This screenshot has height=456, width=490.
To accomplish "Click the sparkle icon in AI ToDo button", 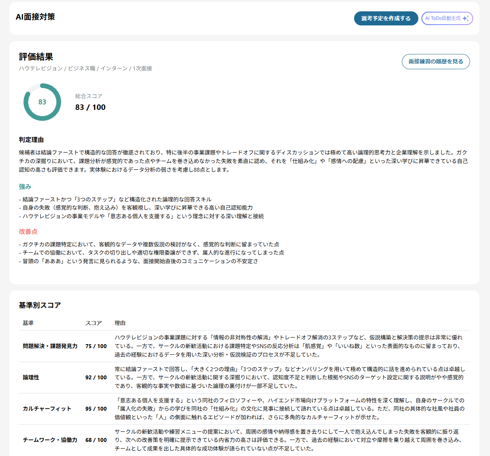I will click(x=466, y=18).
